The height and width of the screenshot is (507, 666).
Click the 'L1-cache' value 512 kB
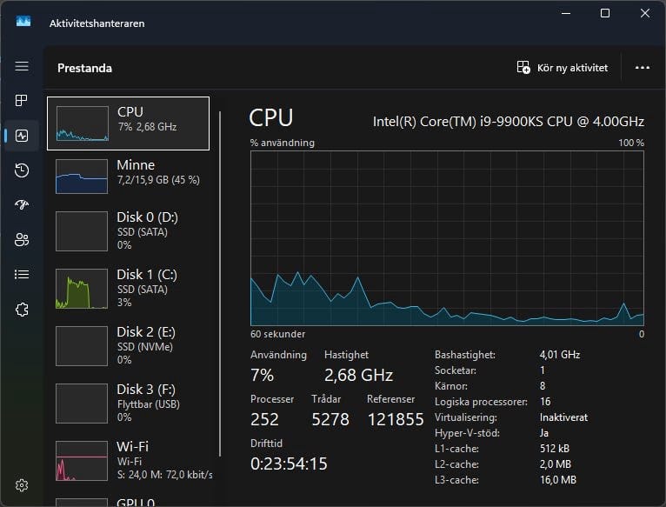pos(555,449)
